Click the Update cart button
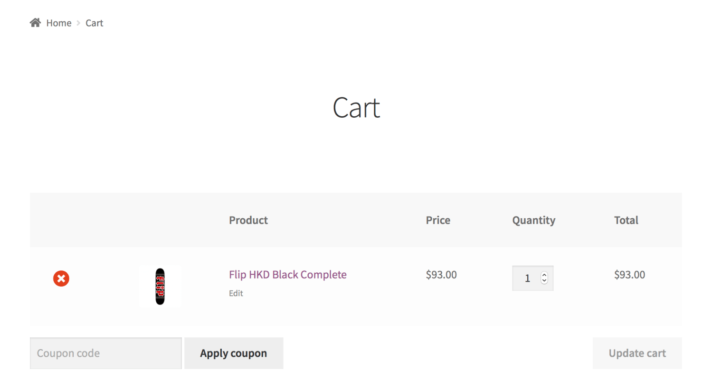712x390 pixels. pos(637,353)
